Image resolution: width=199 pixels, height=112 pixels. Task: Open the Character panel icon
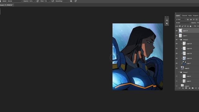[x=167, y=20]
